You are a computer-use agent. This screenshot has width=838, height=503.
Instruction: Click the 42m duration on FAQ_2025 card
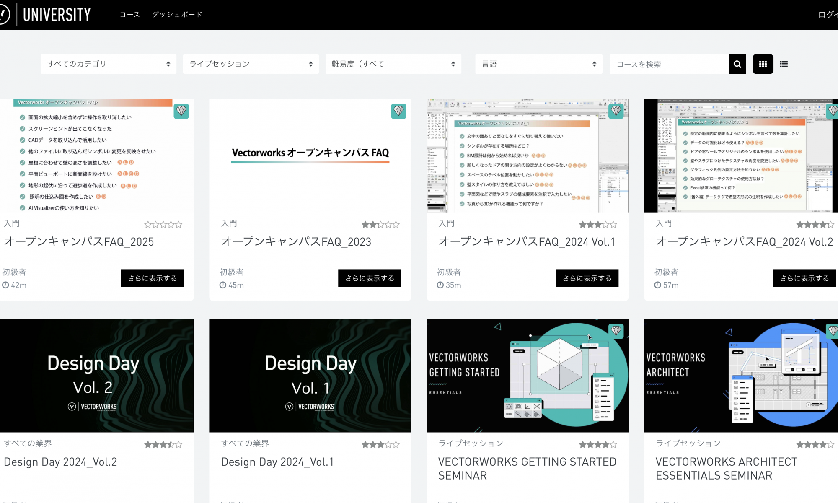click(x=15, y=285)
